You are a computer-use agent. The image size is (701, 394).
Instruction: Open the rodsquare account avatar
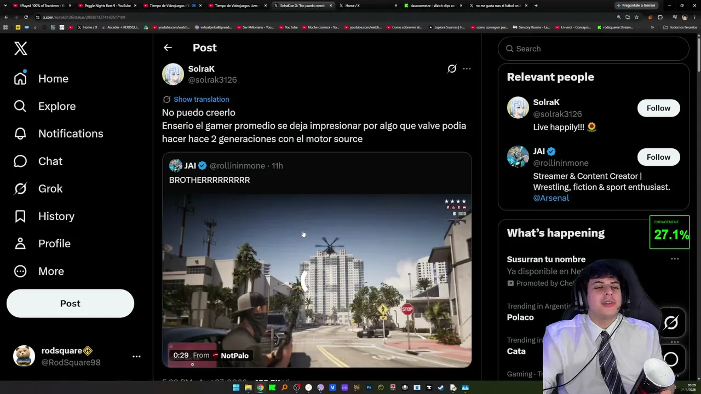click(24, 356)
